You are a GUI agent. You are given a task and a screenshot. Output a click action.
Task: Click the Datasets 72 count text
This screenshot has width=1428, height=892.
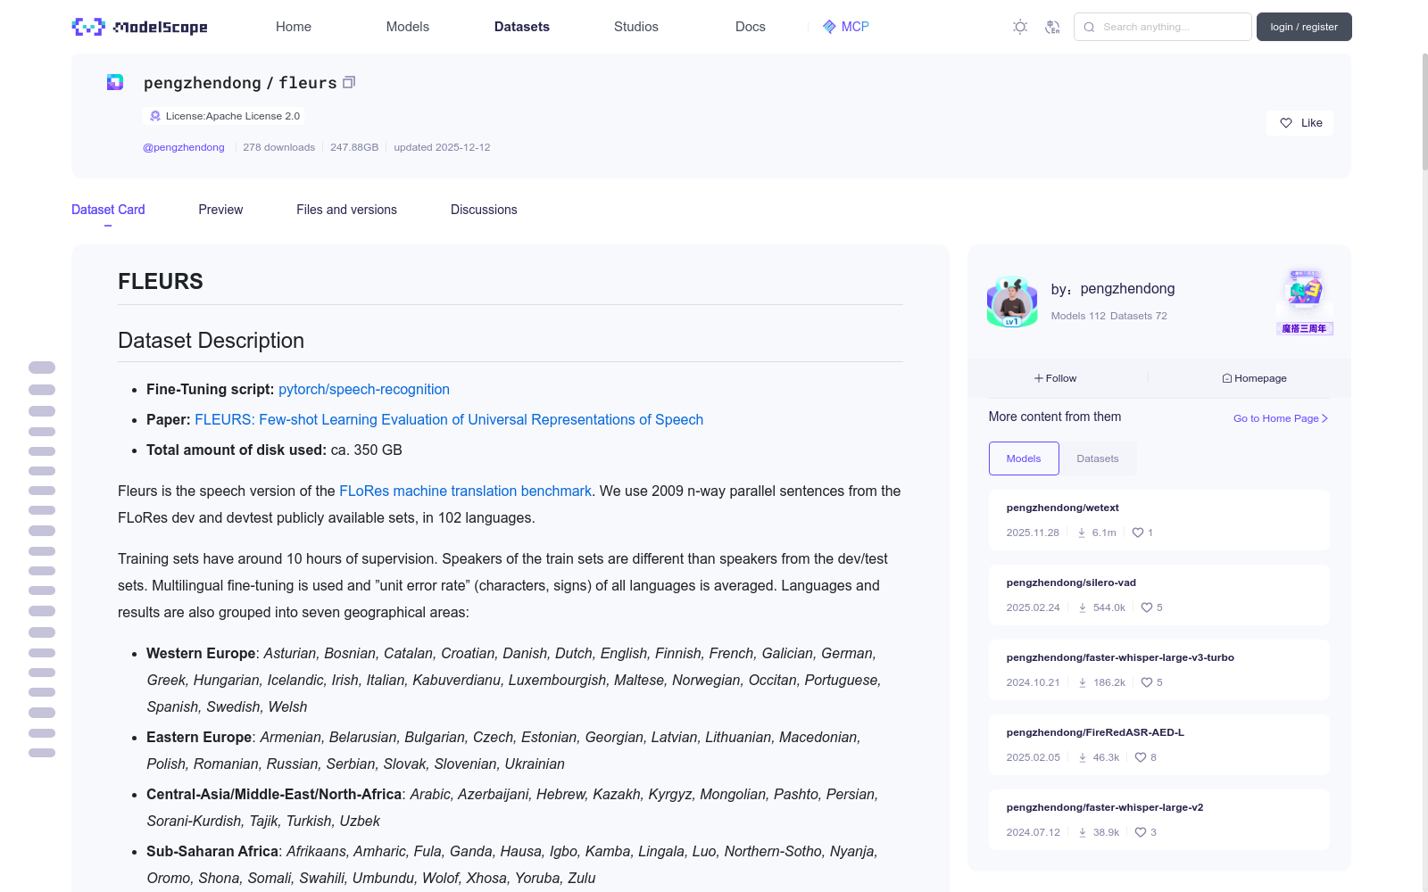(x=1138, y=316)
